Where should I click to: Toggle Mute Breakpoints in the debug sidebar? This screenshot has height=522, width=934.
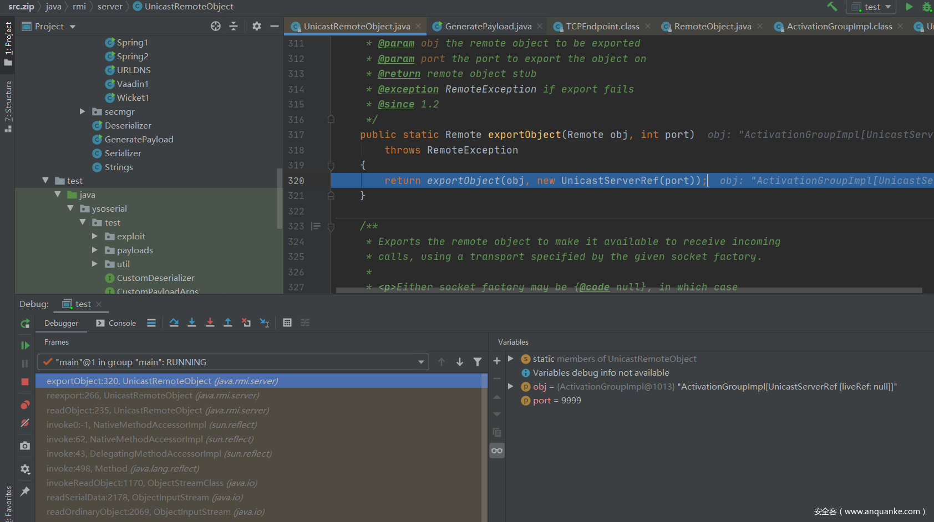[25, 423]
